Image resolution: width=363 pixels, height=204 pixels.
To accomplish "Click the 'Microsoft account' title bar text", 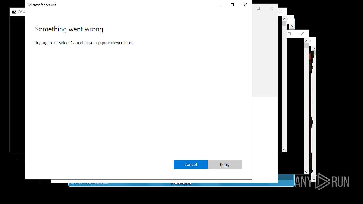I will (x=42, y=5).
